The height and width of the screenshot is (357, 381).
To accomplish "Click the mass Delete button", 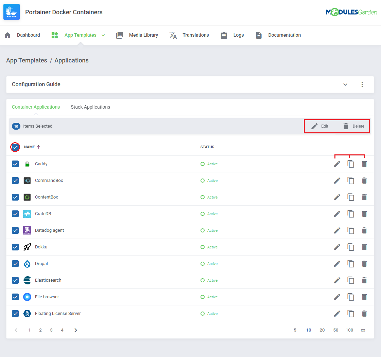I will coord(354,126).
